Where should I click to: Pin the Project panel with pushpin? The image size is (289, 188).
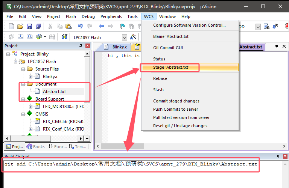[81, 46]
